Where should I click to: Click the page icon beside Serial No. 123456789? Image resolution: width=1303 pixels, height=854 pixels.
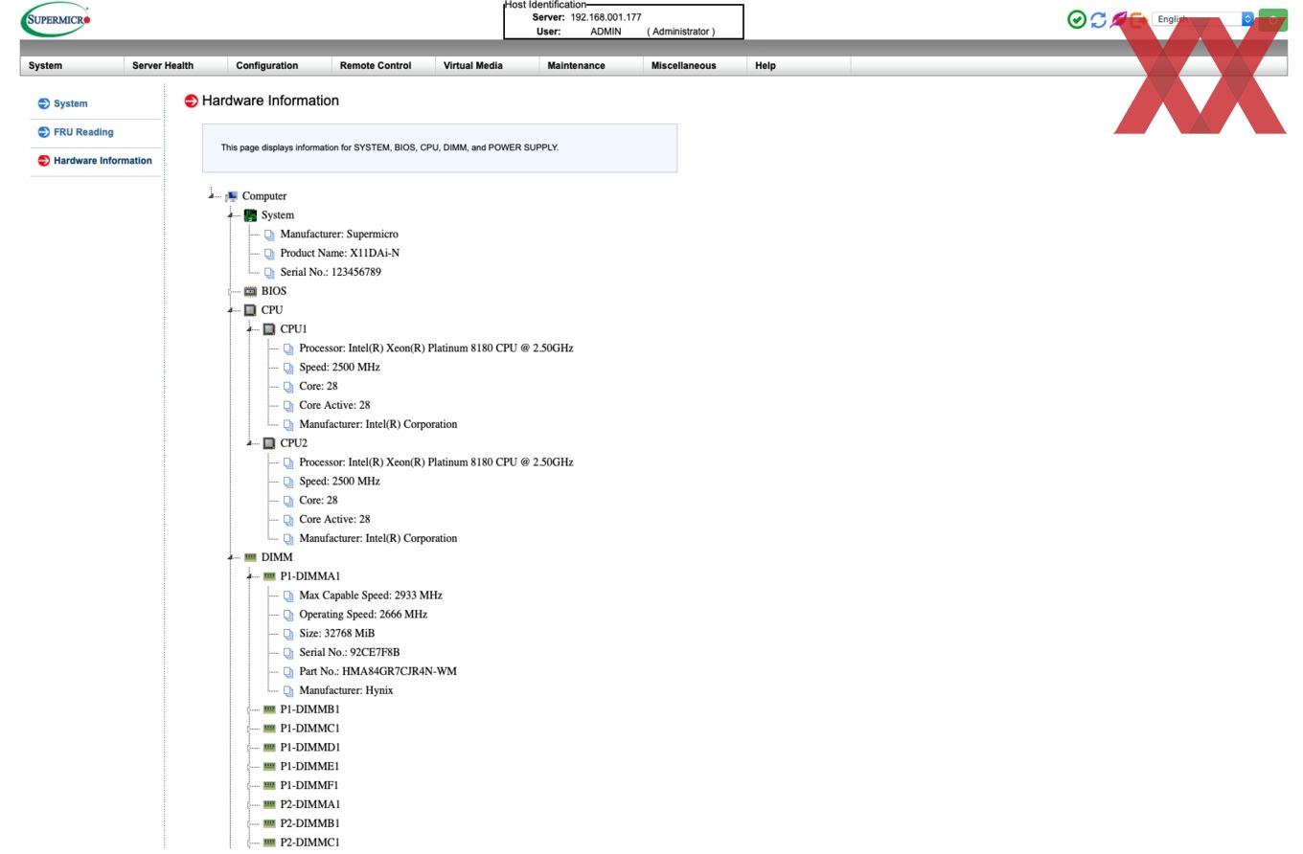(269, 273)
